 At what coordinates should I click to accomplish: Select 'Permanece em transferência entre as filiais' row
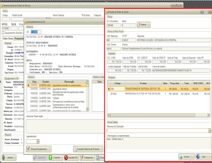56,102
